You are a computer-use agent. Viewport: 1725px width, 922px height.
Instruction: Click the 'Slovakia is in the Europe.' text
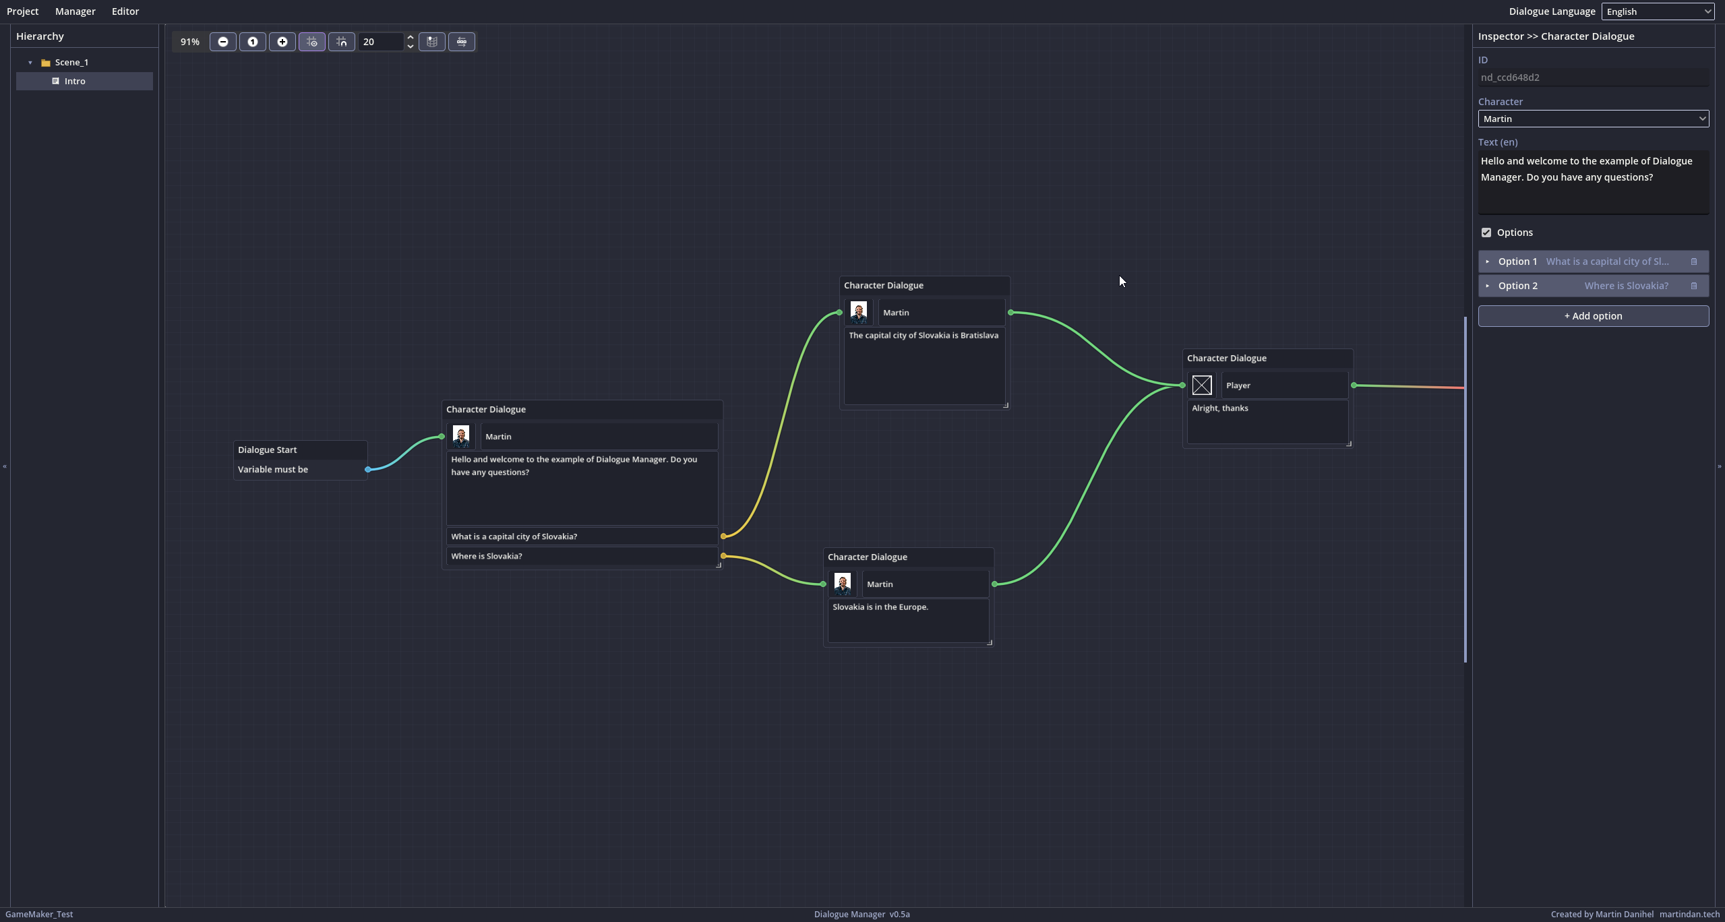click(880, 607)
